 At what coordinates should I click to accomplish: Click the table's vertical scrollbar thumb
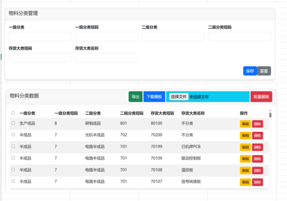[270, 115]
